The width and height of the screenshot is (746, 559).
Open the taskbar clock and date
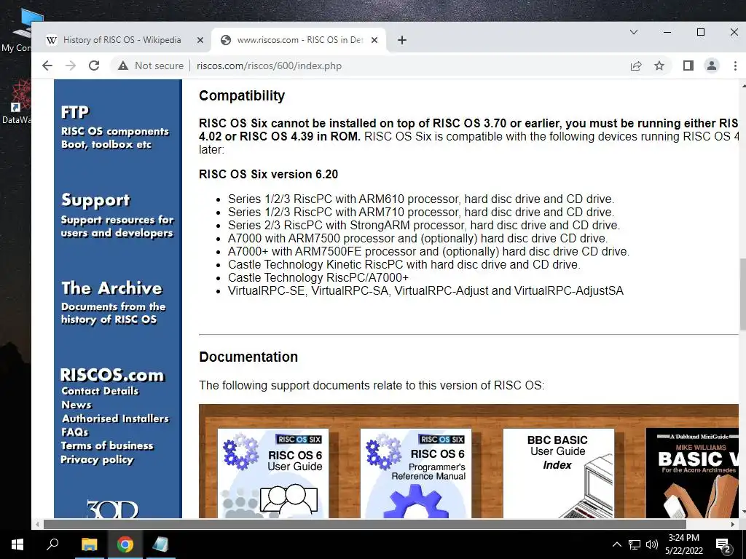(x=683, y=544)
